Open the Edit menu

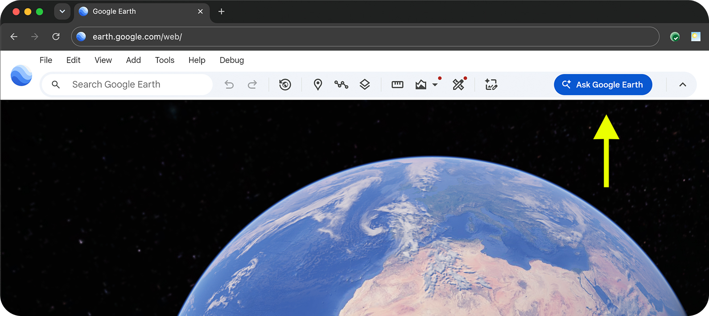click(73, 60)
